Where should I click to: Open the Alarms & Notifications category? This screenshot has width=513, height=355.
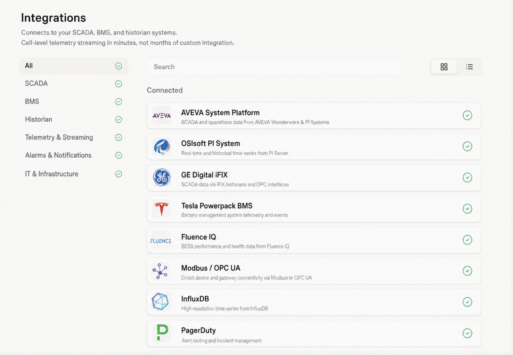pyautogui.click(x=58, y=155)
